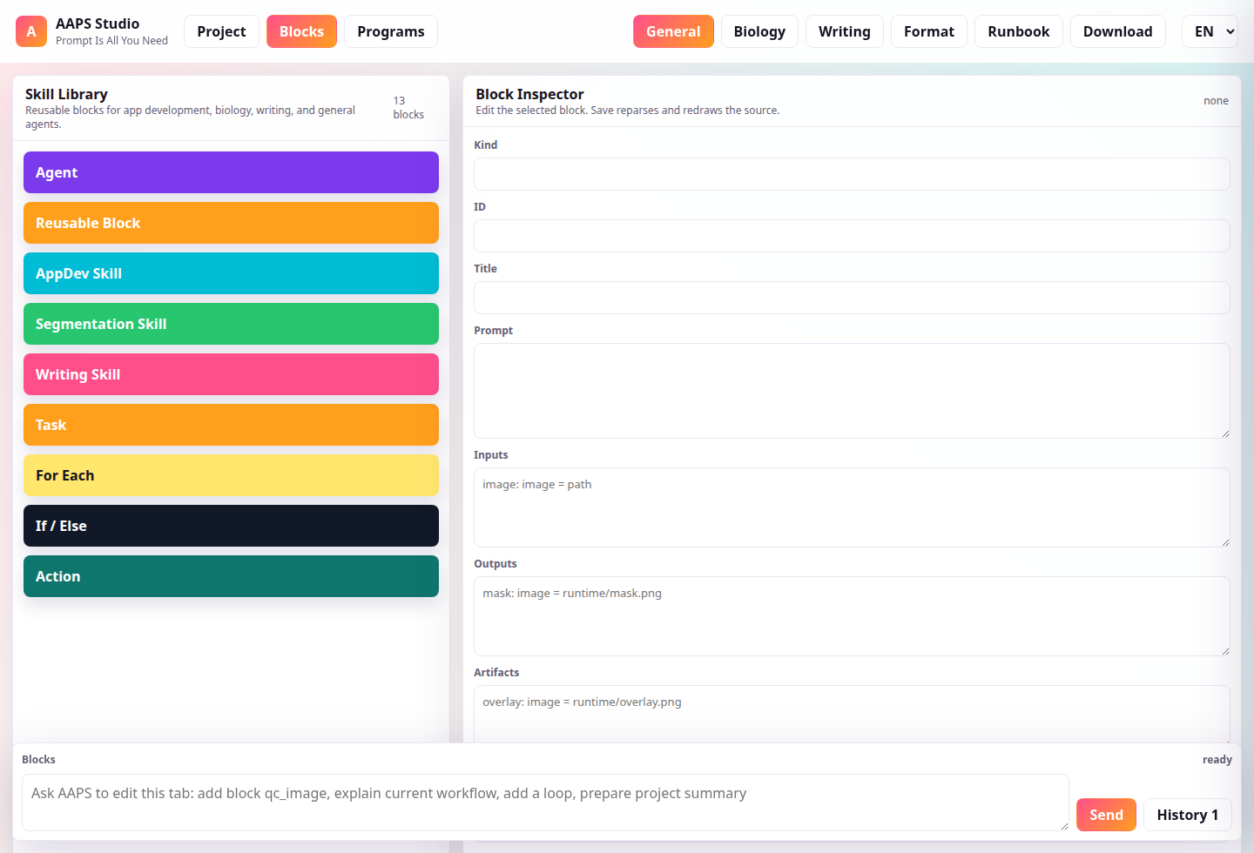Viewport: 1254px width, 853px height.
Task: Pick the Segmentation Skill block
Action: point(231,324)
